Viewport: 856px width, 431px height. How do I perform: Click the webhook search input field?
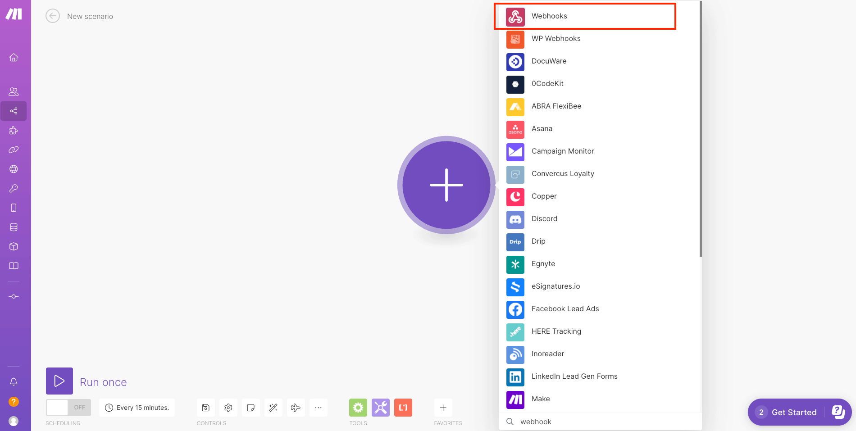(x=604, y=422)
